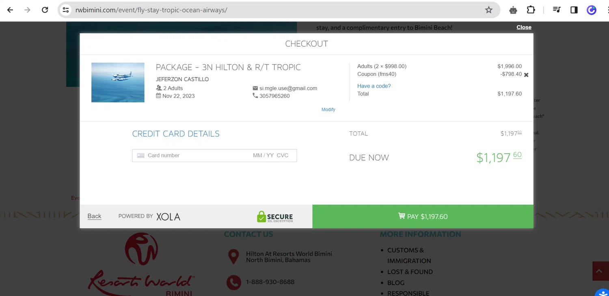Click the MM / YY expiry field
Image resolution: width=609 pixels, height=296 pixels.
[x=263, y=156]
